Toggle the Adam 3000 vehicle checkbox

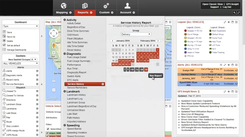tap(47, 133)
